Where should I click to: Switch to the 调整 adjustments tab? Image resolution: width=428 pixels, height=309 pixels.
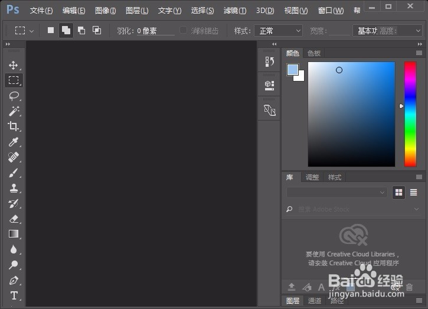coord(312,177)
